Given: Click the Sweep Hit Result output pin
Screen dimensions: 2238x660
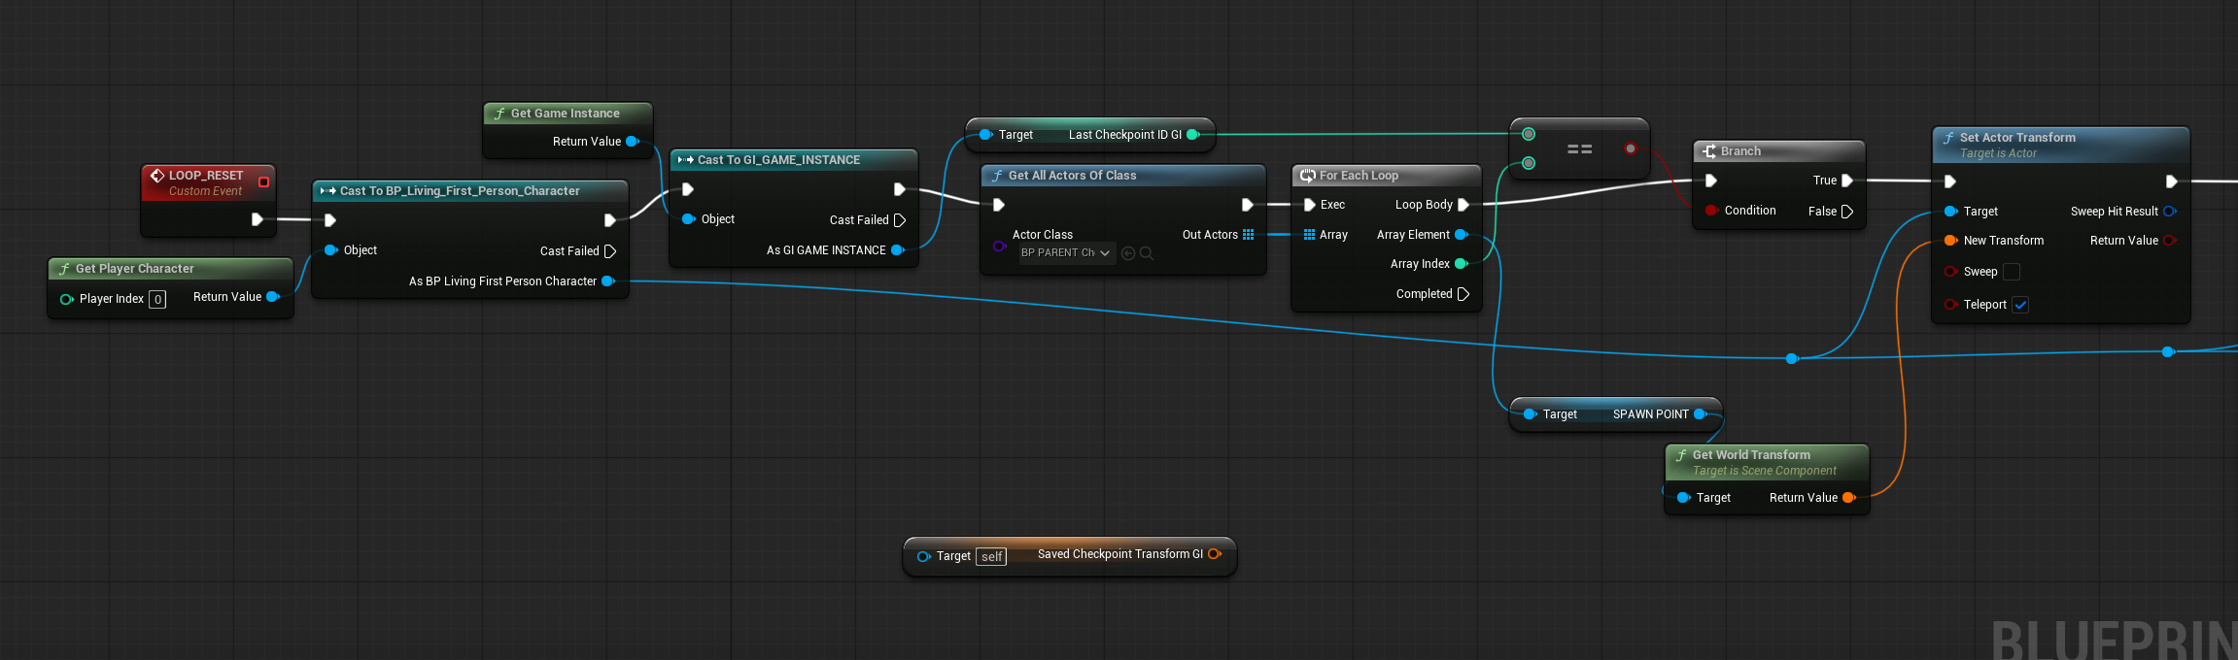Looking at the screenshot, I should coord(2169,212).
